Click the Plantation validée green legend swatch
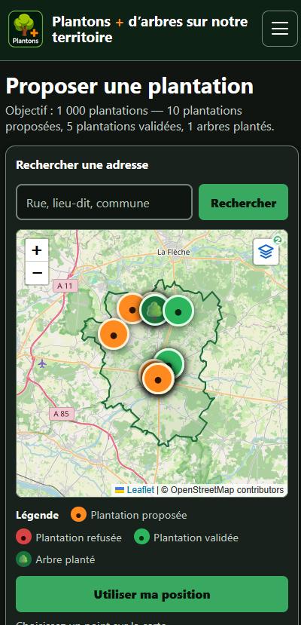301x625 pixels. [x=142, y=537]
